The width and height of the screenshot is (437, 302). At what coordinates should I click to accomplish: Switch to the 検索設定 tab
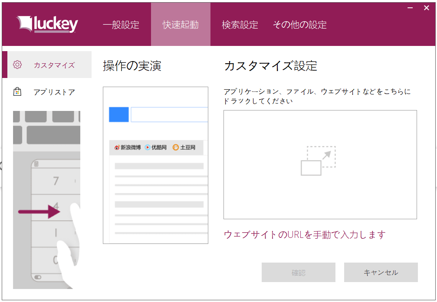240,25
